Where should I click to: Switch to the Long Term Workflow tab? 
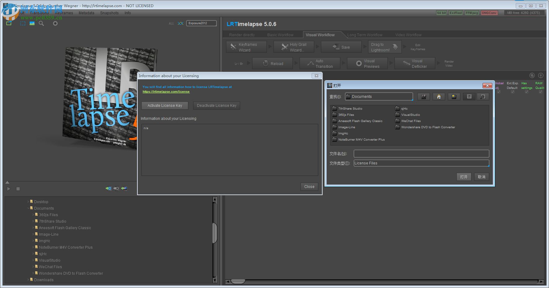365,35
